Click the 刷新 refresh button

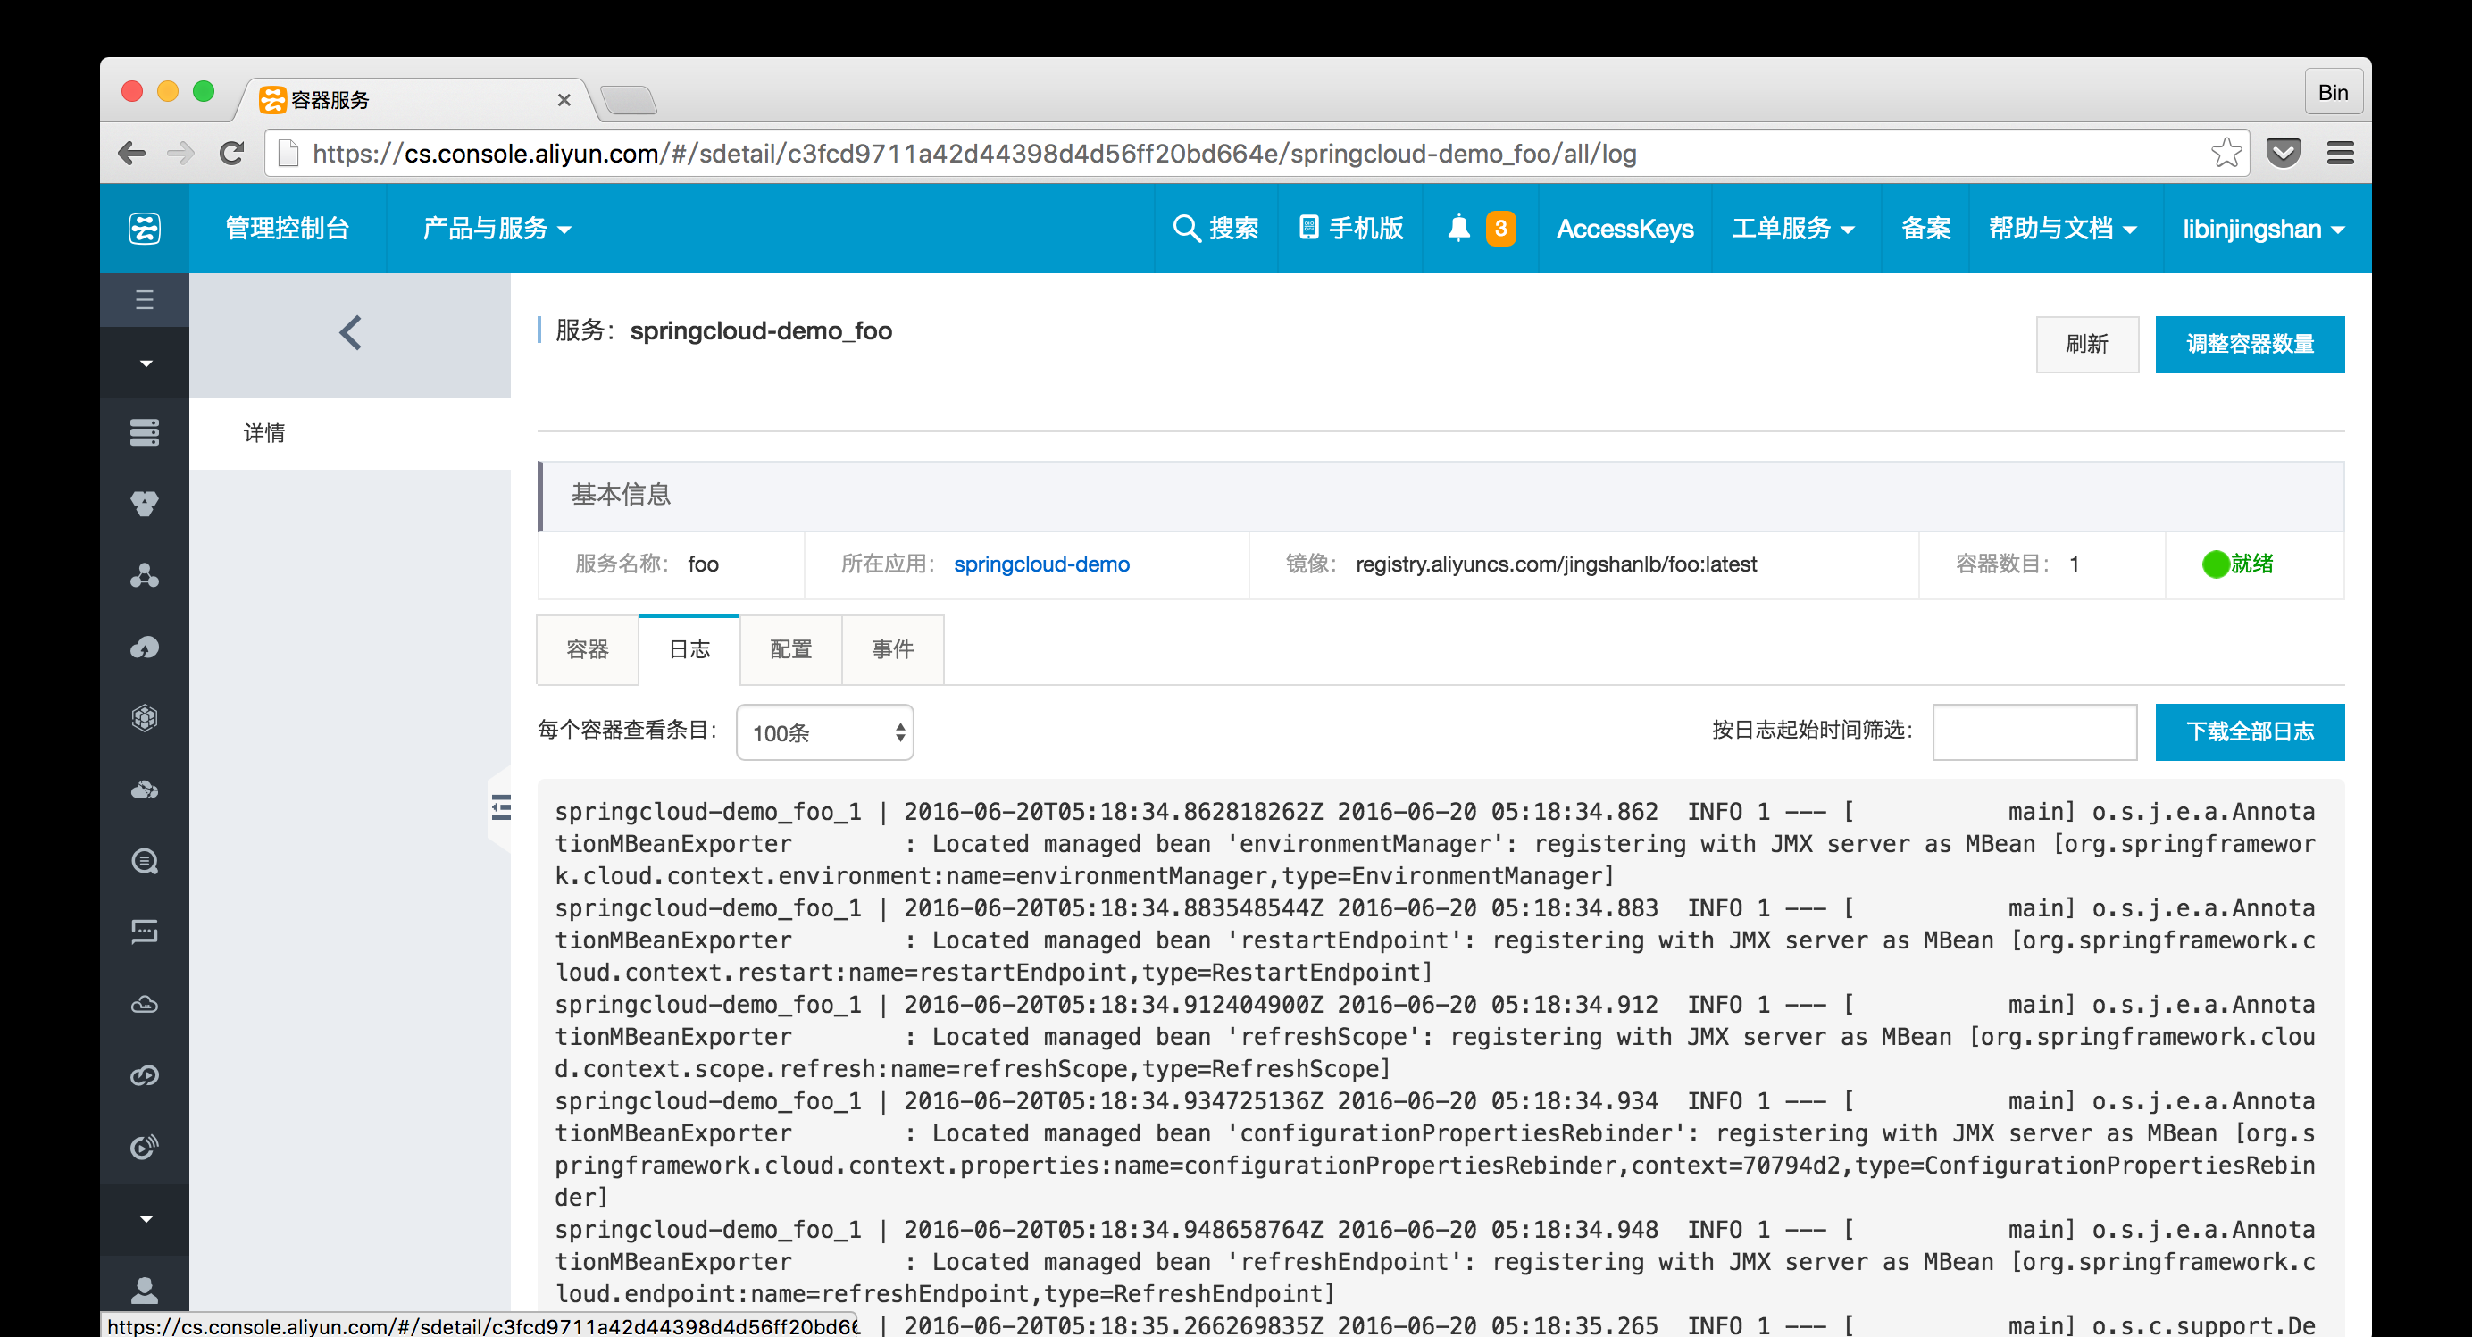pos(2087,344)
